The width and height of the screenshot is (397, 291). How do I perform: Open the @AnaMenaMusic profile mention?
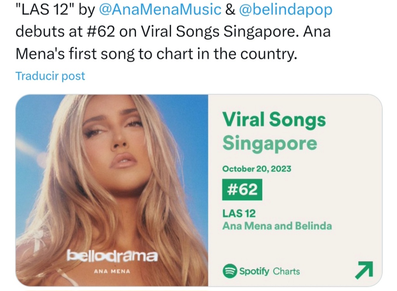(x=160, y=10)
